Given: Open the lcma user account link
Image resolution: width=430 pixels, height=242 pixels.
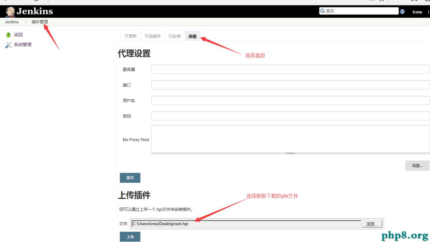Looking at the screenshot, I should click(417, 12).
